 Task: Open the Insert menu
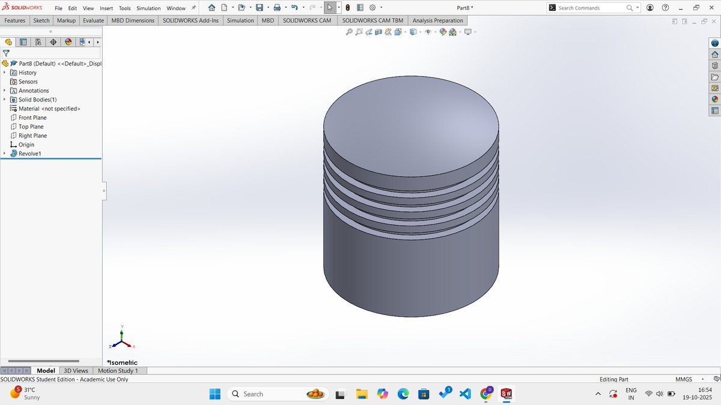pyautogui.click(x=106, y=8)
